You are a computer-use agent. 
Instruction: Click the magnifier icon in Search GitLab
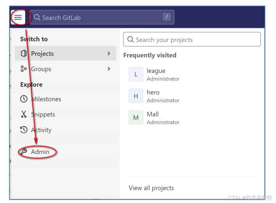coord(37,17)
